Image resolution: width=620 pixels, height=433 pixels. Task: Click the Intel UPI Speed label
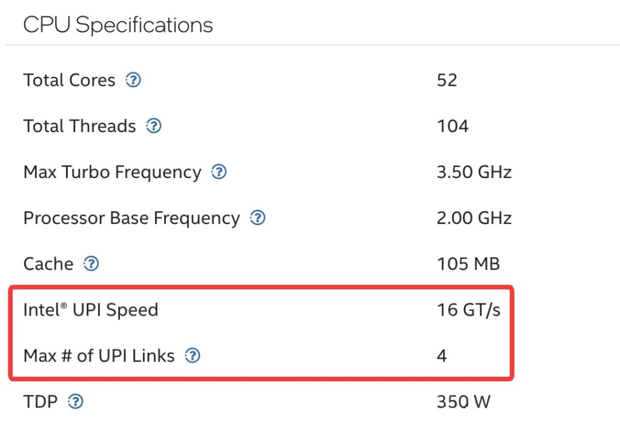[x=91, y=310]
